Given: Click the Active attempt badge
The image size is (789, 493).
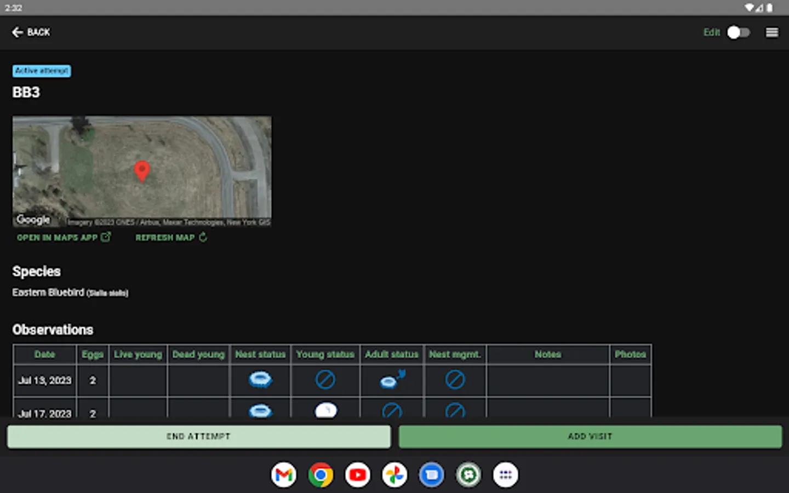Looking at the screenshot, I should [x=42, y=71].
